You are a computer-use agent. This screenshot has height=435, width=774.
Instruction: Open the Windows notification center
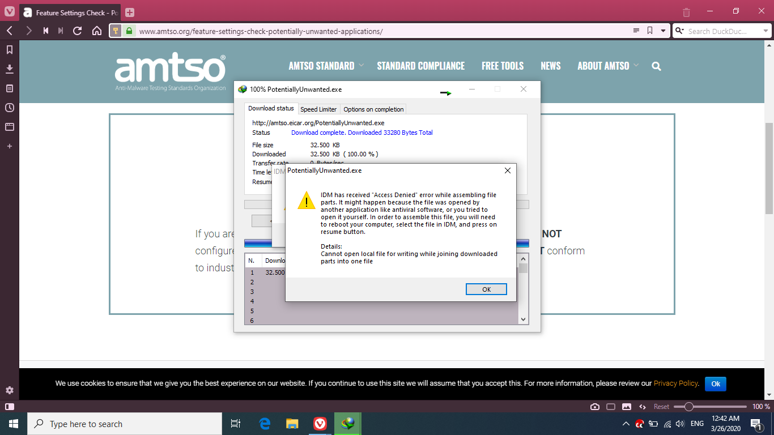coord(756,424)
